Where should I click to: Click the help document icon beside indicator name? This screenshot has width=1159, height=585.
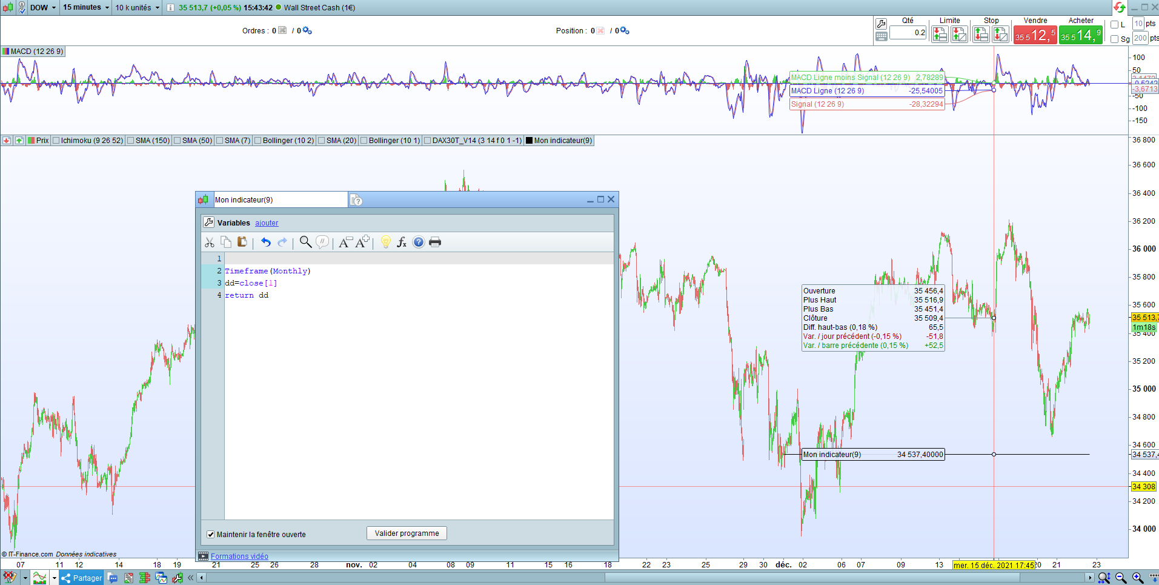356,200
